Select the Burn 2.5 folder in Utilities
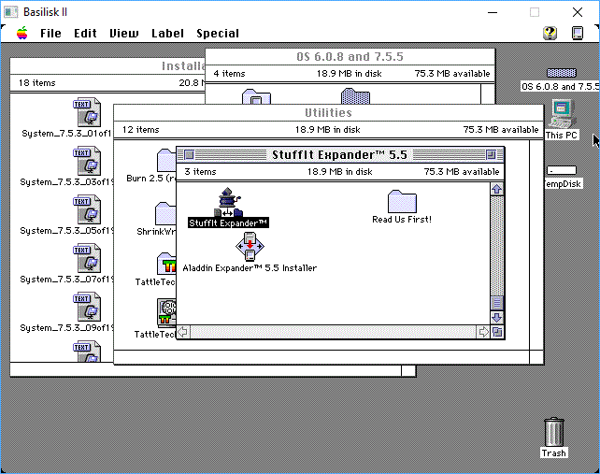 click(x=166, y=160)
